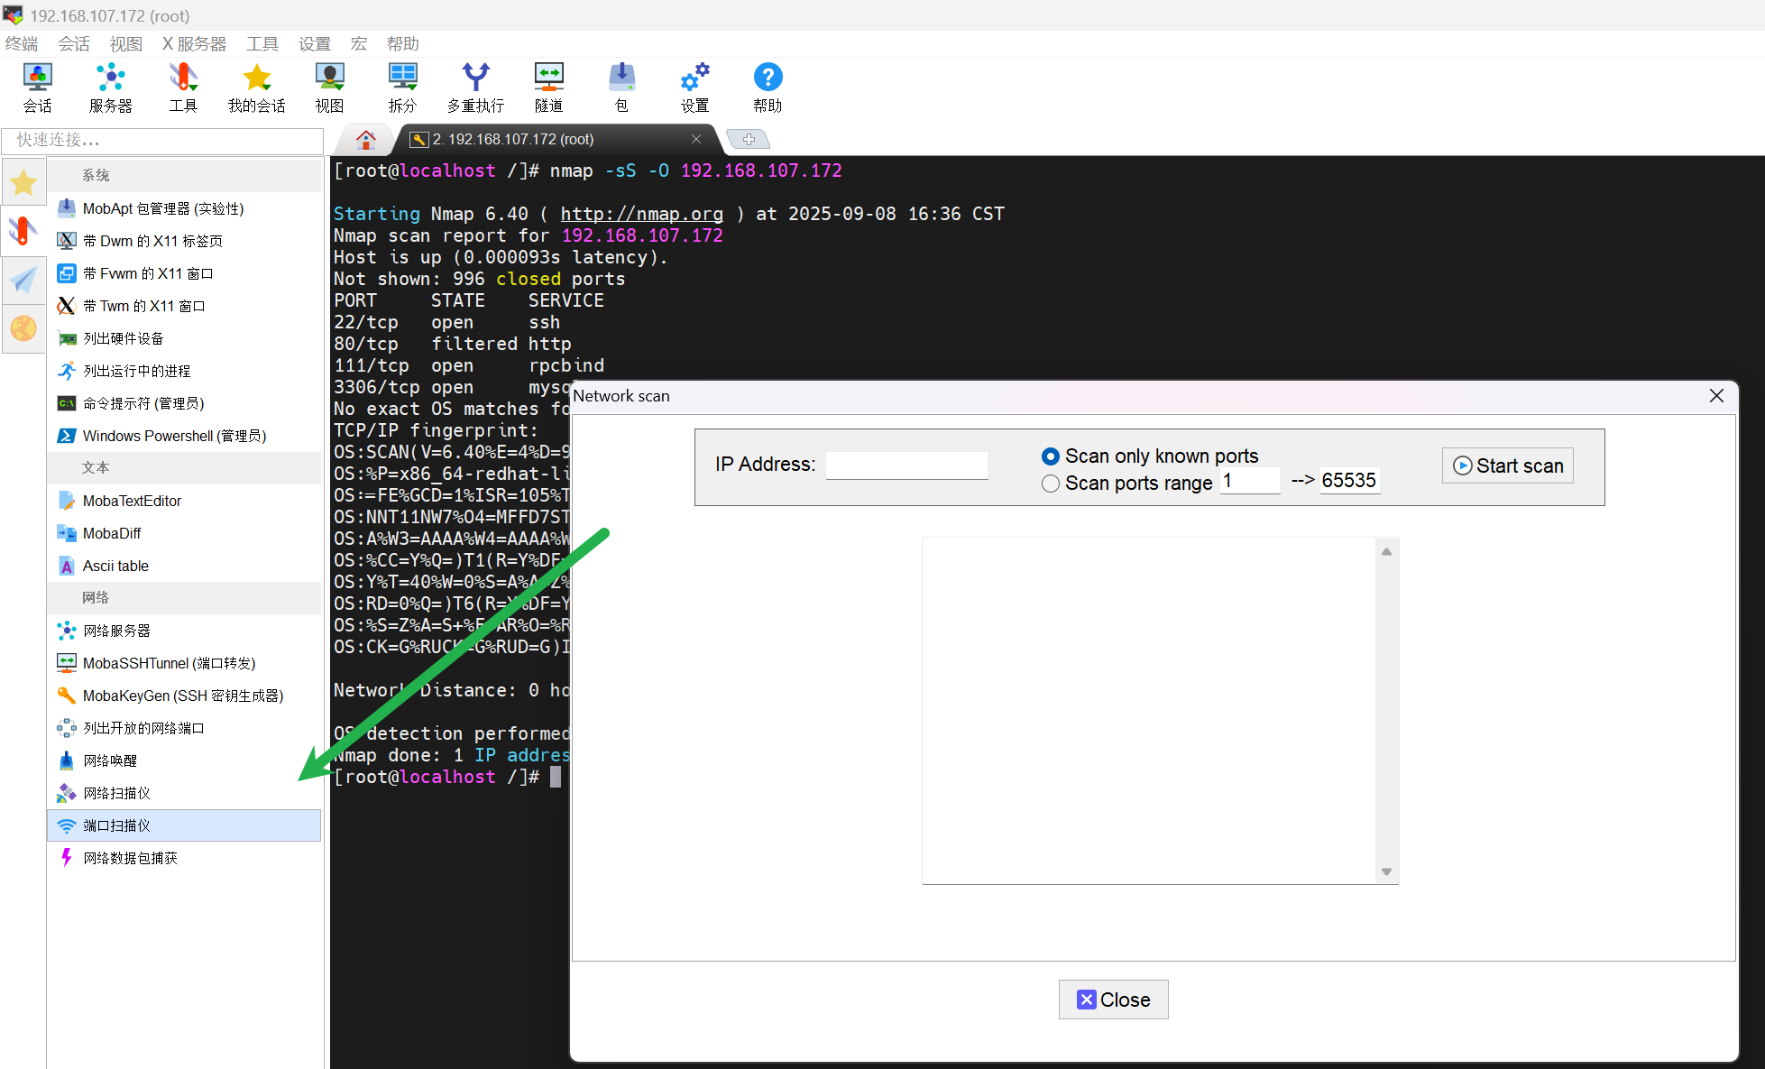Click scroll up arrow in results list
The image size is (1765, 1069).
tap(1386, 551)
